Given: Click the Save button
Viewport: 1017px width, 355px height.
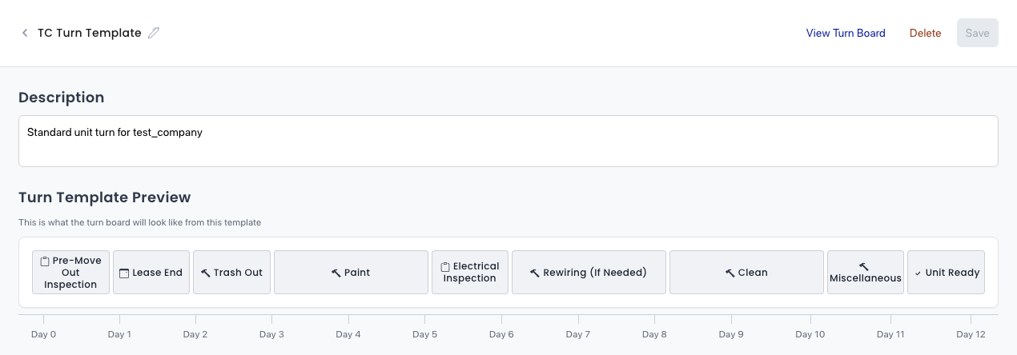Looking at the screenshot, I should click(978, 33).
